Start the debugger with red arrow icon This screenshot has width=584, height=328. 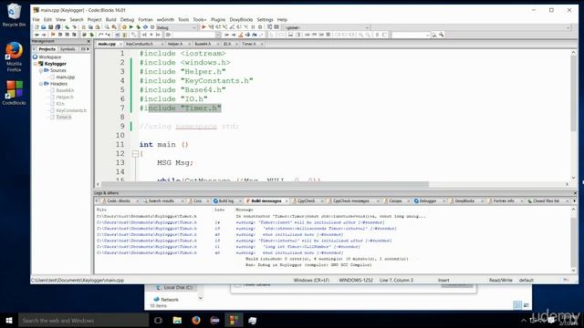tap(203, 27)
